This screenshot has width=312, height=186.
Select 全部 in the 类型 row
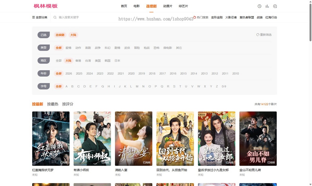point(59,48)
